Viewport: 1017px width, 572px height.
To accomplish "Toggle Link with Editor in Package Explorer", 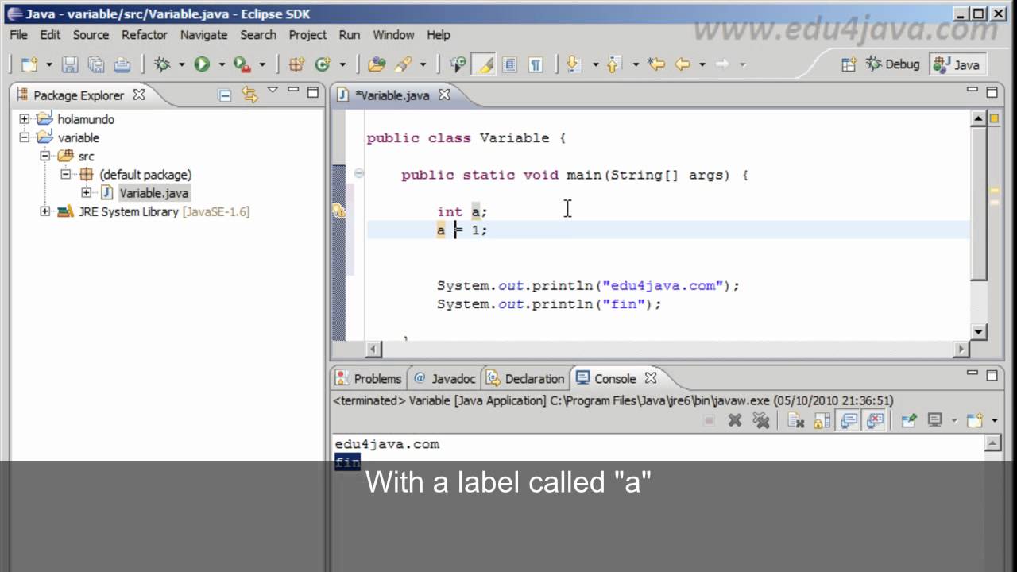I will tap(249, 95).
